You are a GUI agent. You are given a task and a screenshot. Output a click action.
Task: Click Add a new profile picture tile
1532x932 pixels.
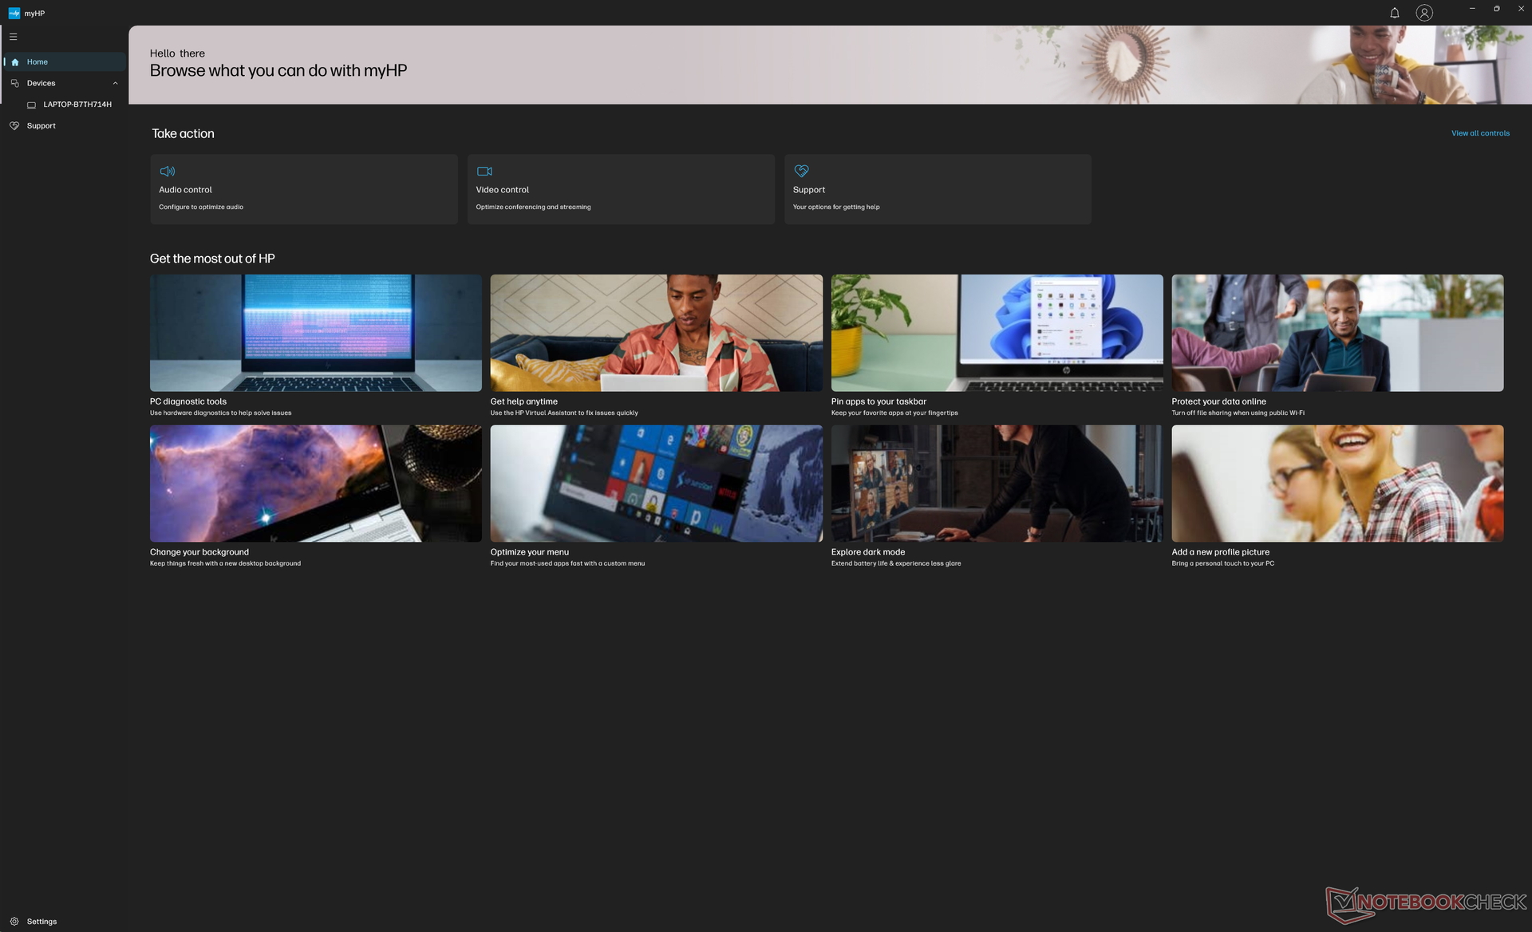click(x=1337, y=483)
